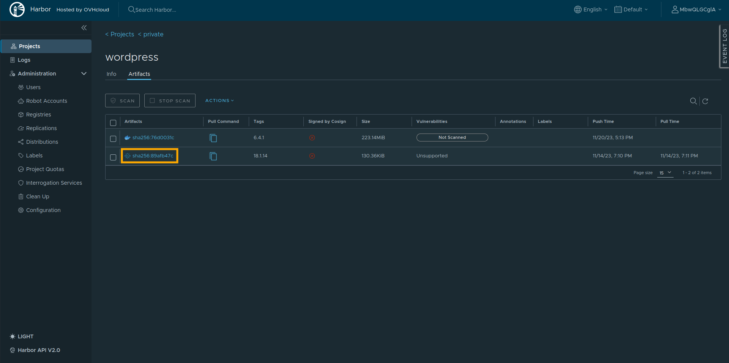
Task: Open Harbor API V2.0 link
Action: (35, 350)
